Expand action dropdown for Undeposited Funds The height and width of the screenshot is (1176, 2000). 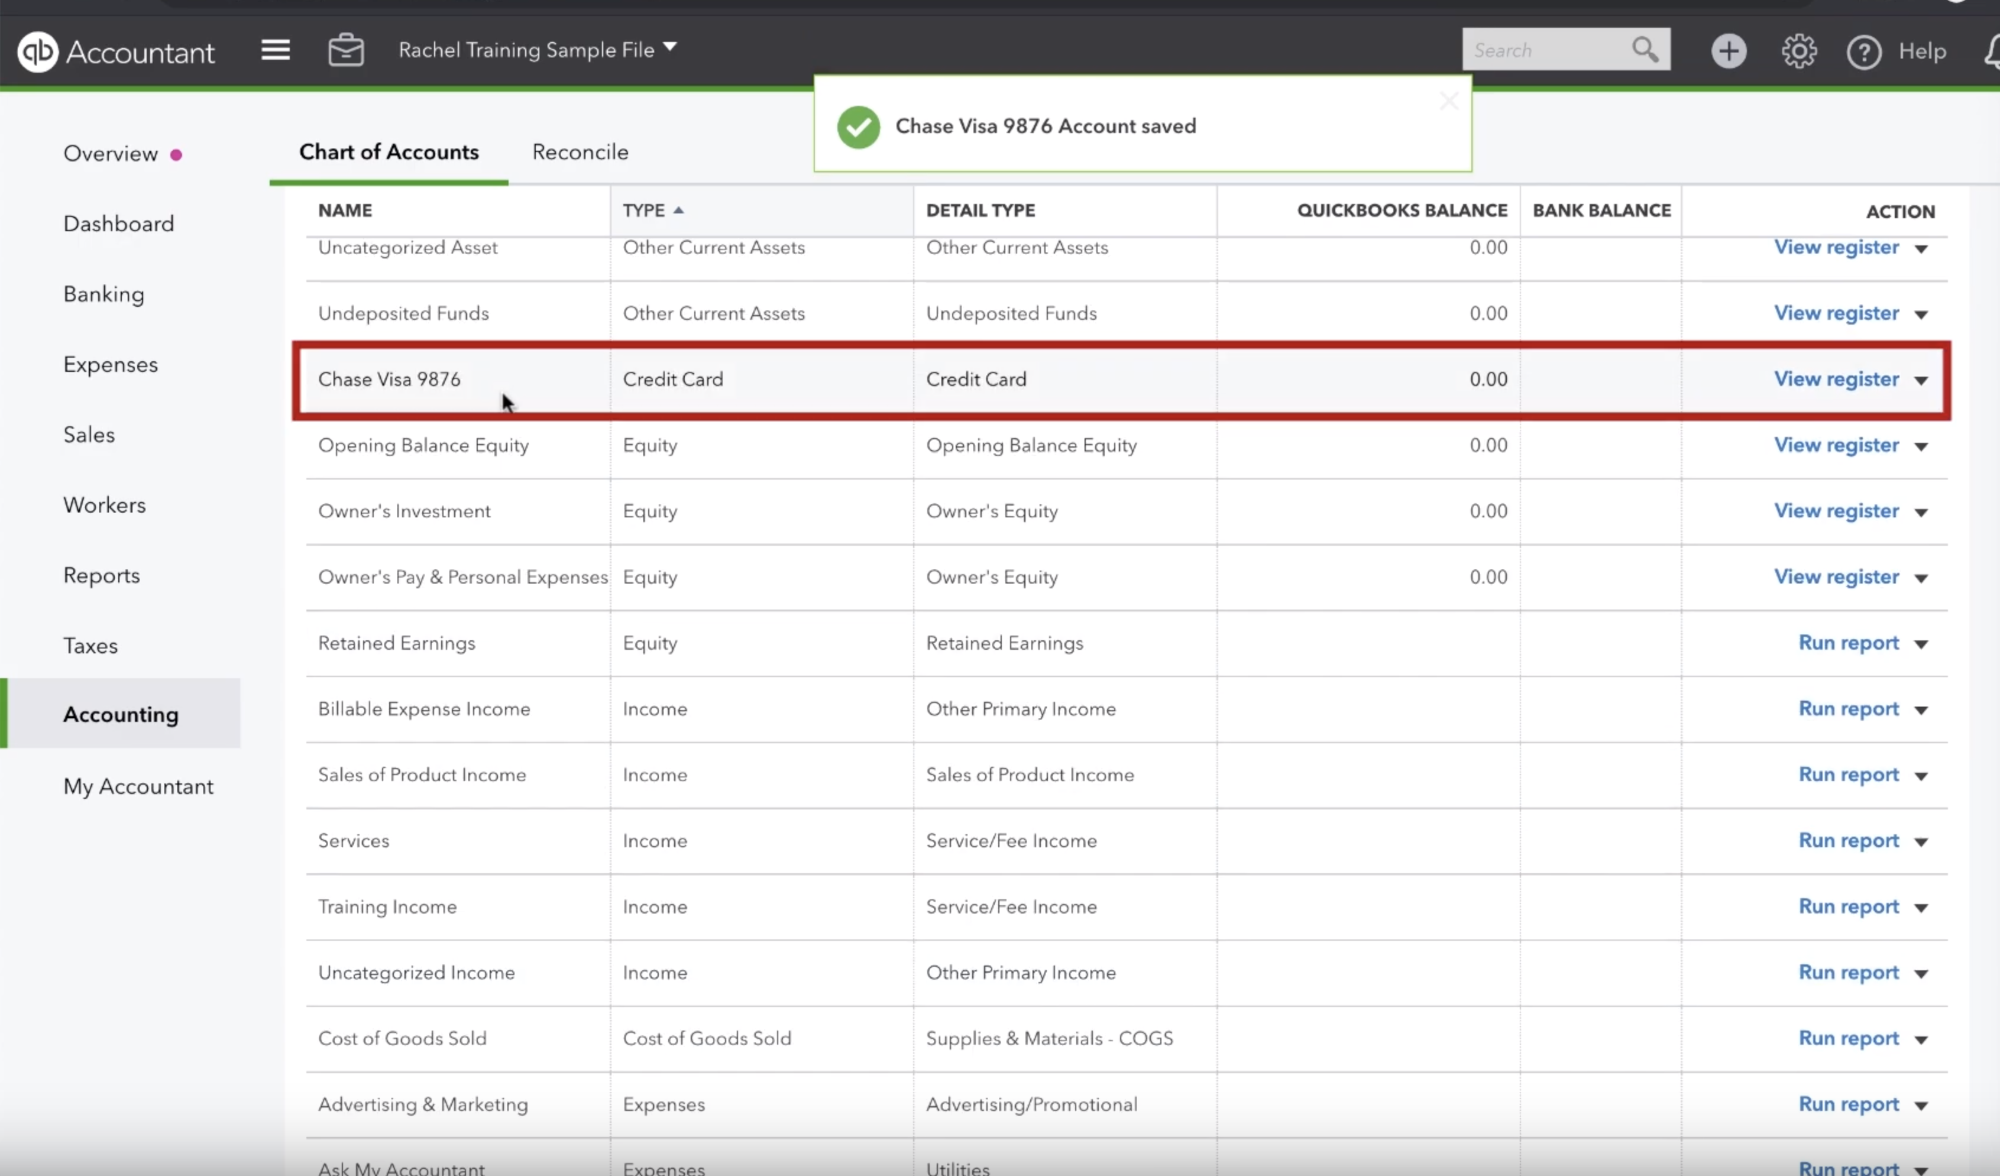click(1921, 314)
